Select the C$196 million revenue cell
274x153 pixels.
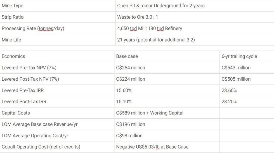[131, 124]
